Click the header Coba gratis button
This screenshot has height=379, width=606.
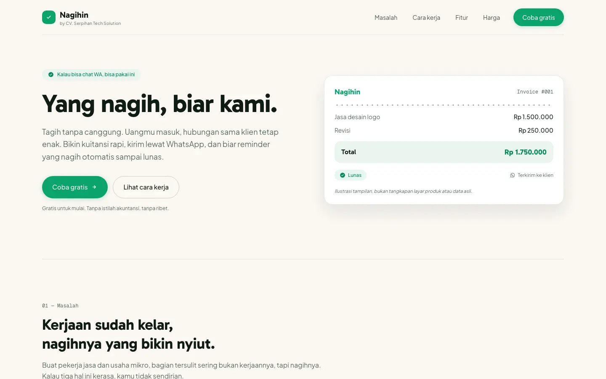click(539, 17)
